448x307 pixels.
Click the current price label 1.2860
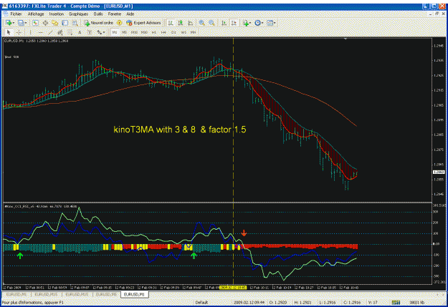(439, 172)
